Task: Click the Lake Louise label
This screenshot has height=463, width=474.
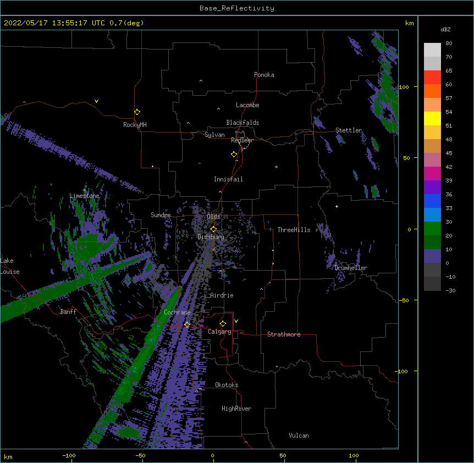Action: click(x=10, y=266)
